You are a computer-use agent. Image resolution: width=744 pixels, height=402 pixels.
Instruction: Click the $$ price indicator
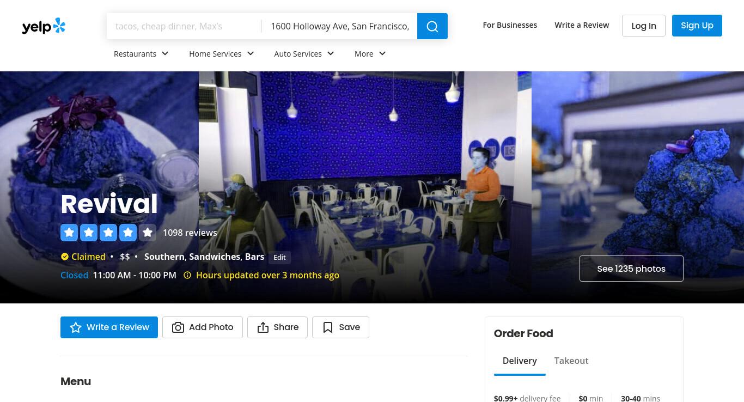tap(125, 257)
